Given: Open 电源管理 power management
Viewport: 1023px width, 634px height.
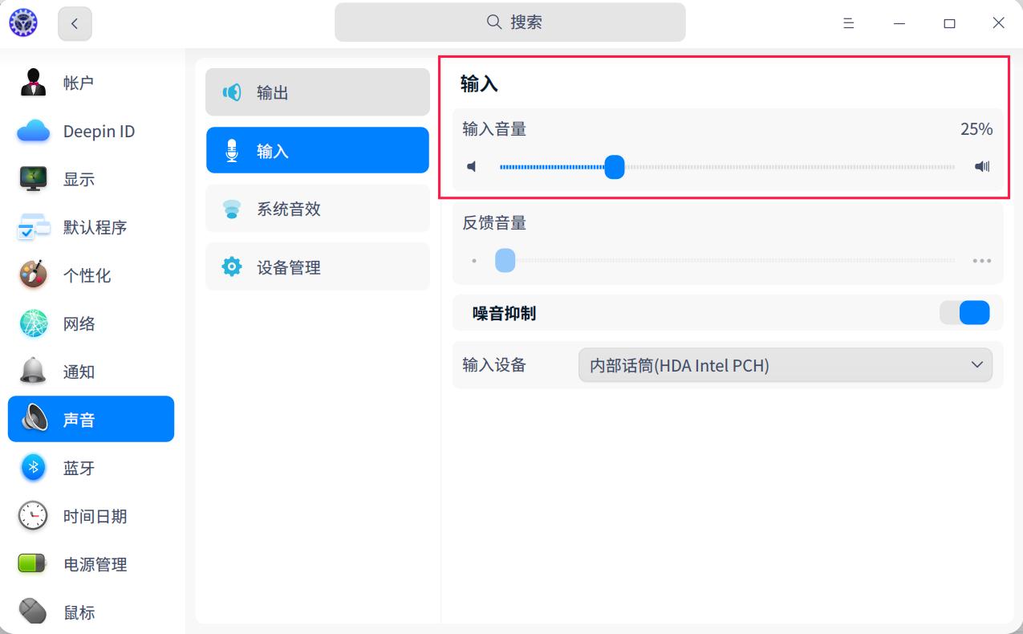Looking at the screenshot, I should click(91, 564).
